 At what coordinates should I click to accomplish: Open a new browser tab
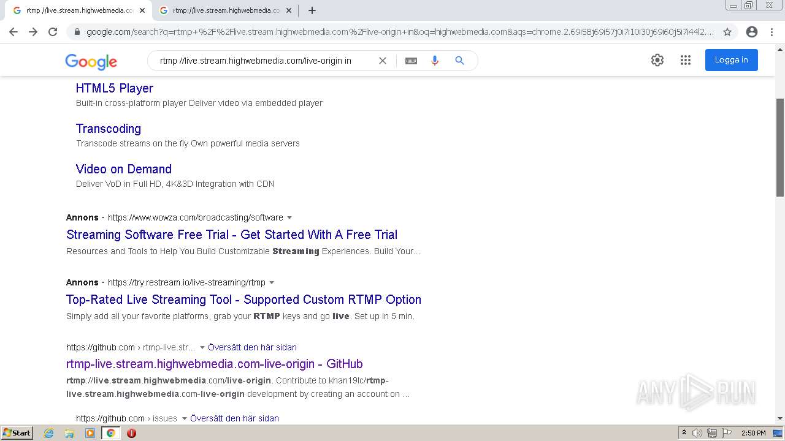pos(312,10)
